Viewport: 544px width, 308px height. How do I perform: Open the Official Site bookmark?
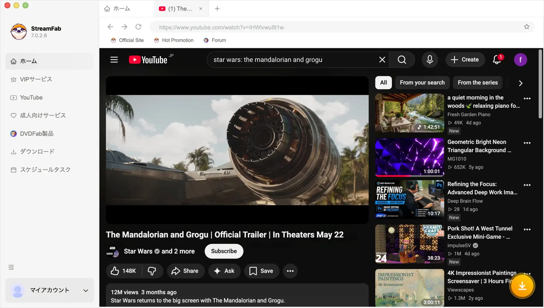tap(127, 40)
